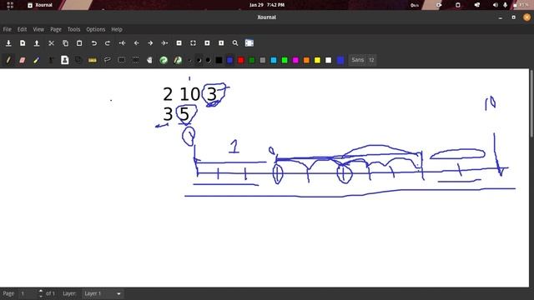Toggle fullscreen mode icon
This screenshot has height=300, width=534.
(x=249, y=43)
